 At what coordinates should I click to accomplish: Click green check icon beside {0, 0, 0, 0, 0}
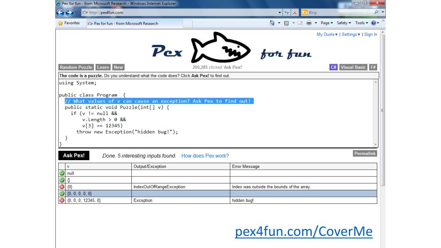pyautogui.click(x=62, y=193)
